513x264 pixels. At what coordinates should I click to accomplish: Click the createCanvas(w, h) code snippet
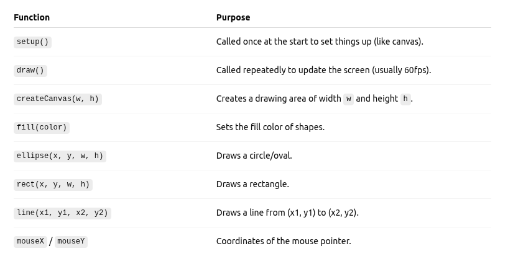click(58, 99)
